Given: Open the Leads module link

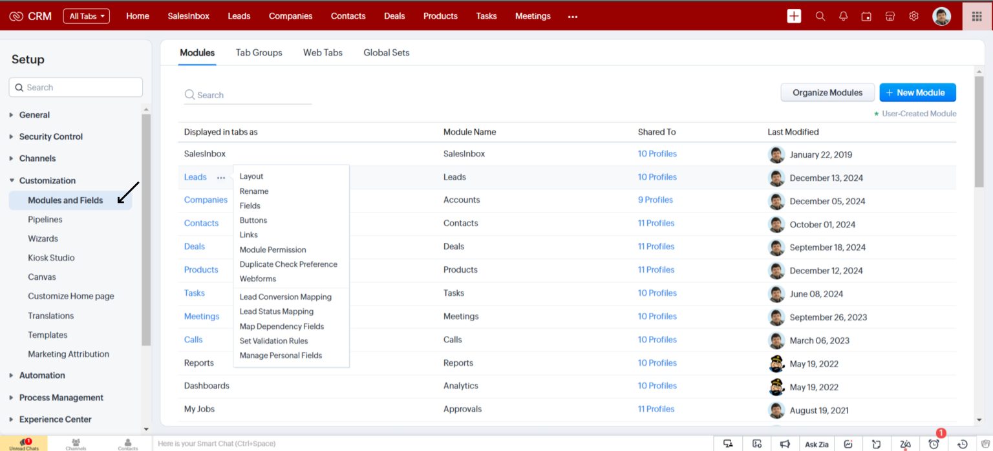Looking at the screenshot, I should 195,177.
